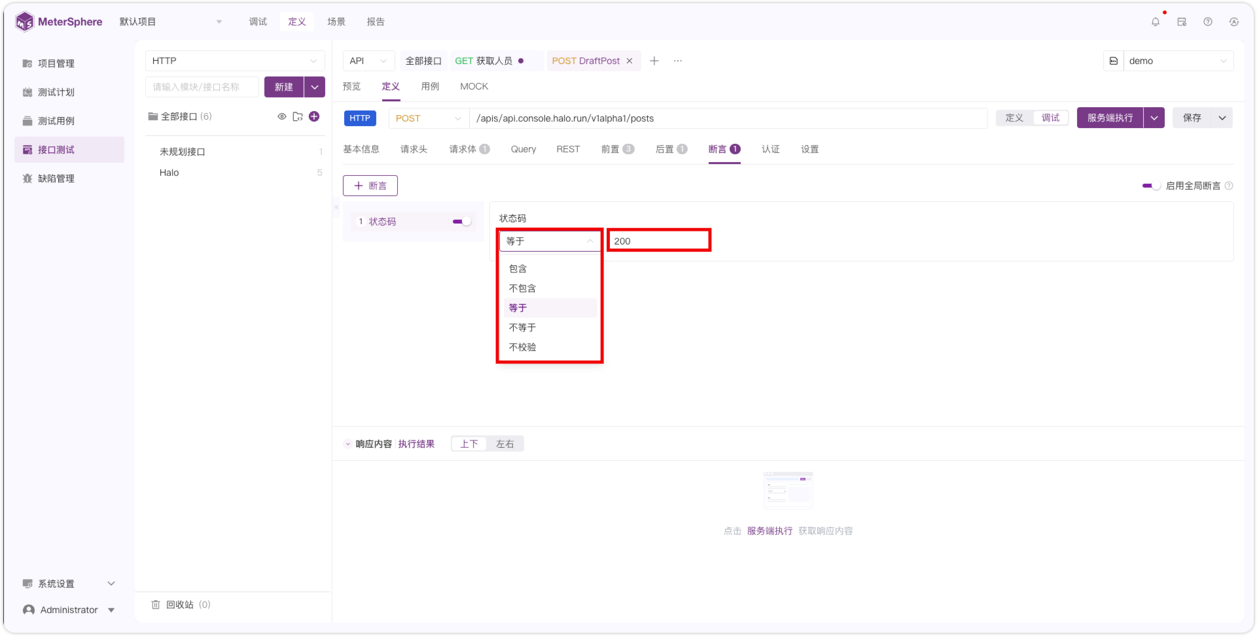Click the 服务端执行 button

[x=1110, y=118]
